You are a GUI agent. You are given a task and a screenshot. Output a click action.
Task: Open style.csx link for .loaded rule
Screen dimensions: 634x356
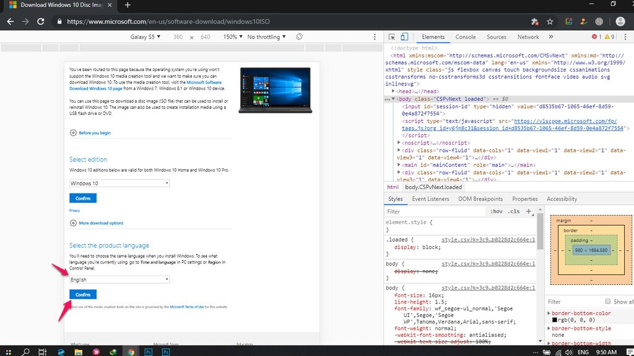pos(488,240)
